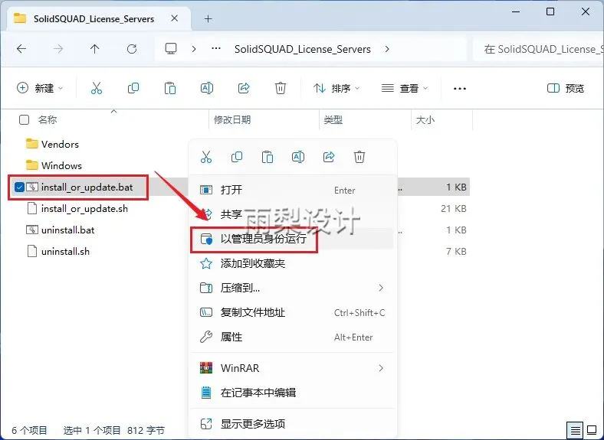Click the chevron after the PC icon
The image size is (604, 440).
click(x=194, y=49)
